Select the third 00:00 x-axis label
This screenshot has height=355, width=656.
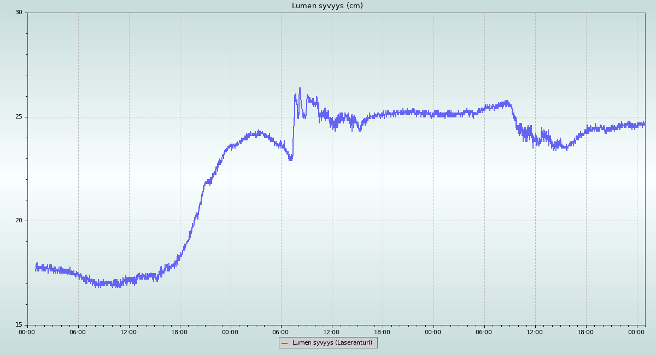click(x=433, y=332)
